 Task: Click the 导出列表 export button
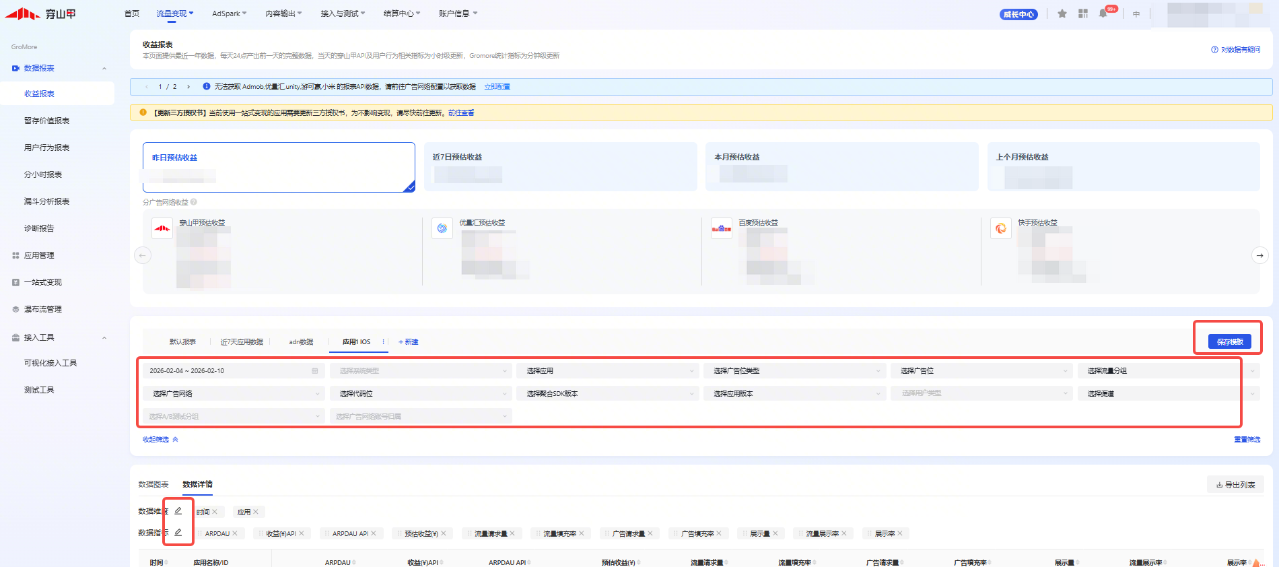[x=1235, y=485]
